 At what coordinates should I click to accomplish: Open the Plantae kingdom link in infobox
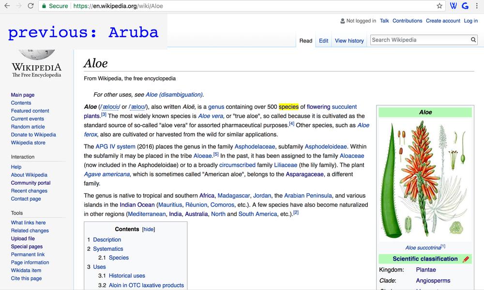click(426, 270)
